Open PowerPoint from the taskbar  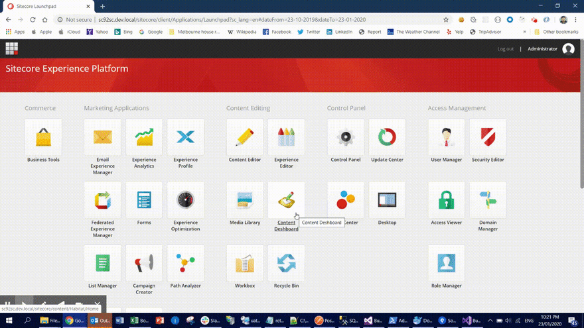click(160, 320)
